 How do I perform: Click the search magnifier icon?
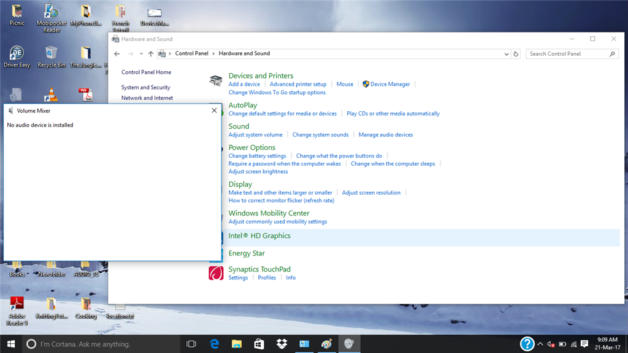point(612,54)
